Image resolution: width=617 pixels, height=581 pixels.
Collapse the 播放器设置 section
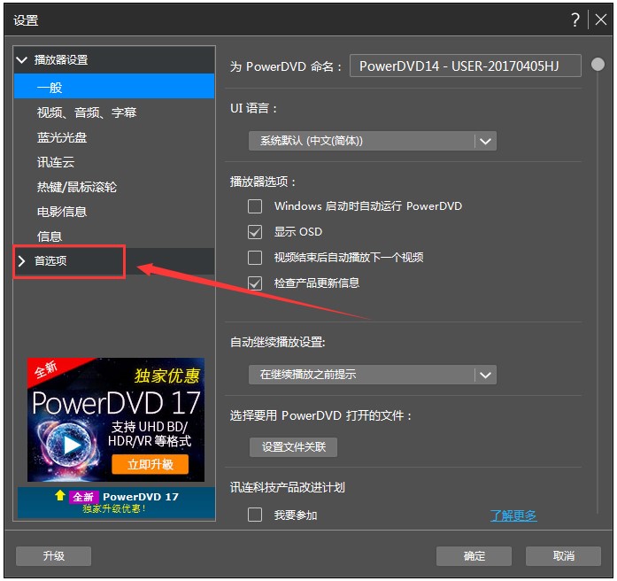[x=21, y=60]
